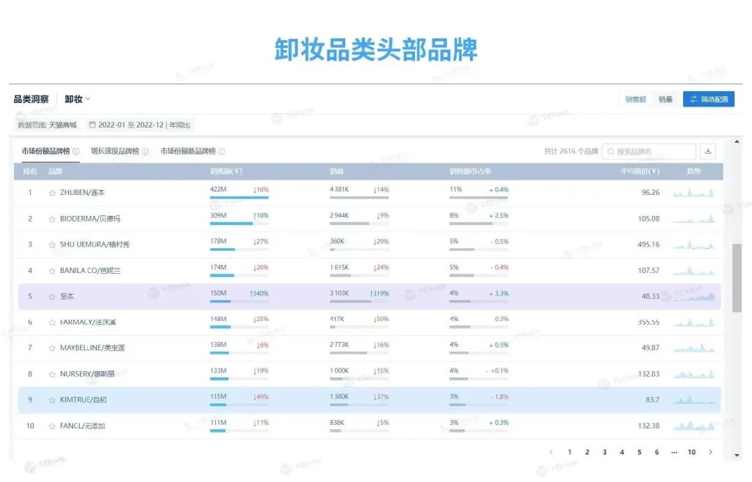Click the 品类洞察 heading
The image size is (752, 482).
pyautogui.click(x=31, y=100)
